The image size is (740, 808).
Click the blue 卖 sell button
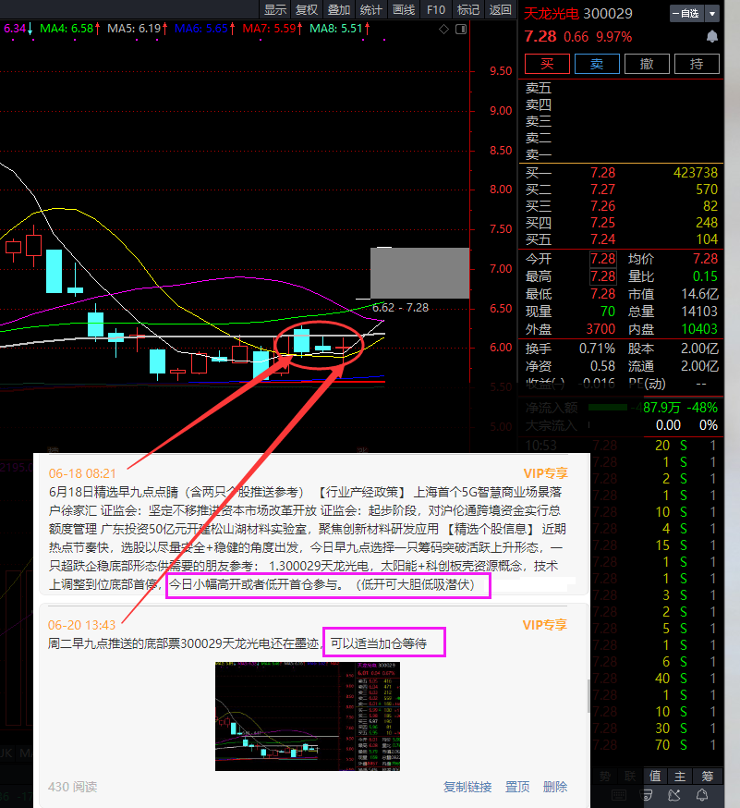(x=597, y=64)
